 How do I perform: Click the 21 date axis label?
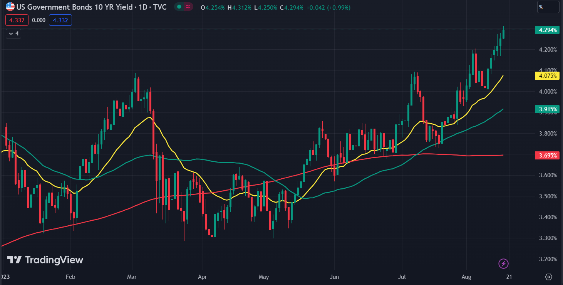pos(509,277)
